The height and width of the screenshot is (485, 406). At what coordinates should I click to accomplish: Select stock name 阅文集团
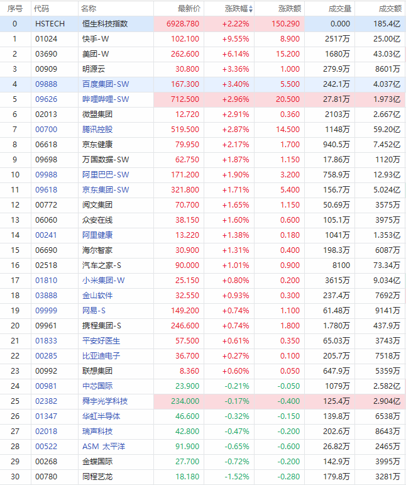(x=97, y=205)
